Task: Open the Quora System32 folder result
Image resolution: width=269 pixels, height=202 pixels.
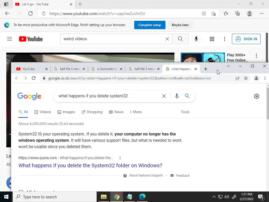Action: click(x=90, y=165)
